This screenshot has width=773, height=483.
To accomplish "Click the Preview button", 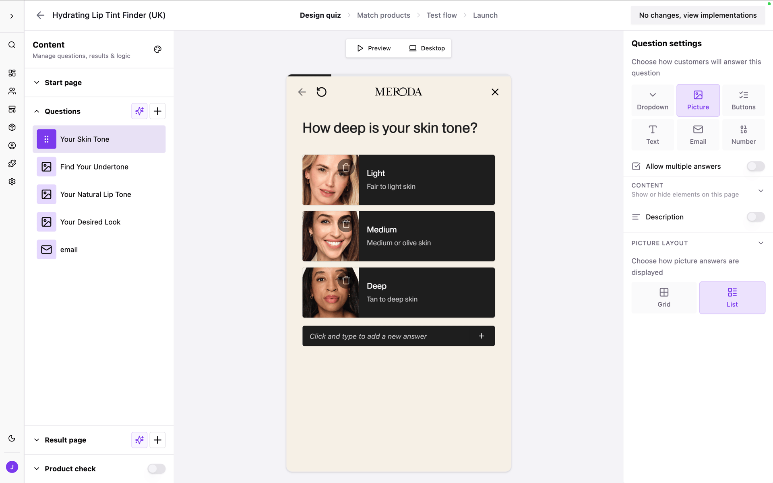I will [x=374, y=48].
